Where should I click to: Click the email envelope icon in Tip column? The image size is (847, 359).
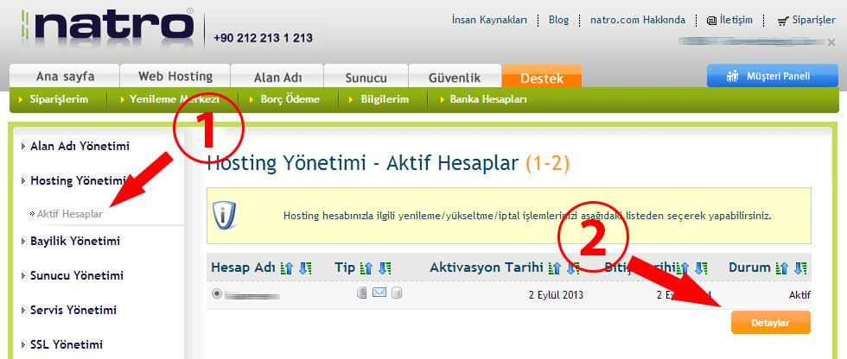point(379,293)
